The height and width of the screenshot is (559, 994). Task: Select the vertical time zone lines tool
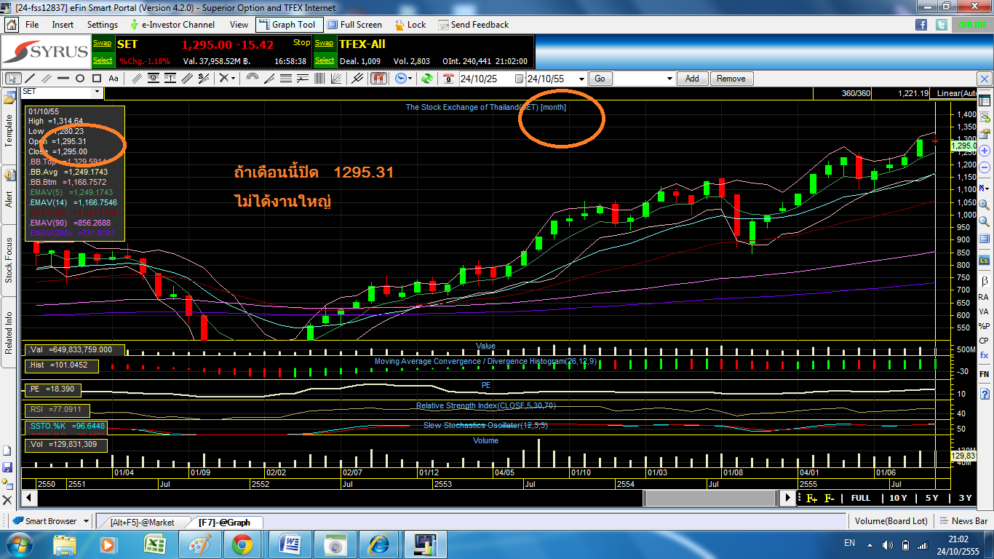[319, 79]
